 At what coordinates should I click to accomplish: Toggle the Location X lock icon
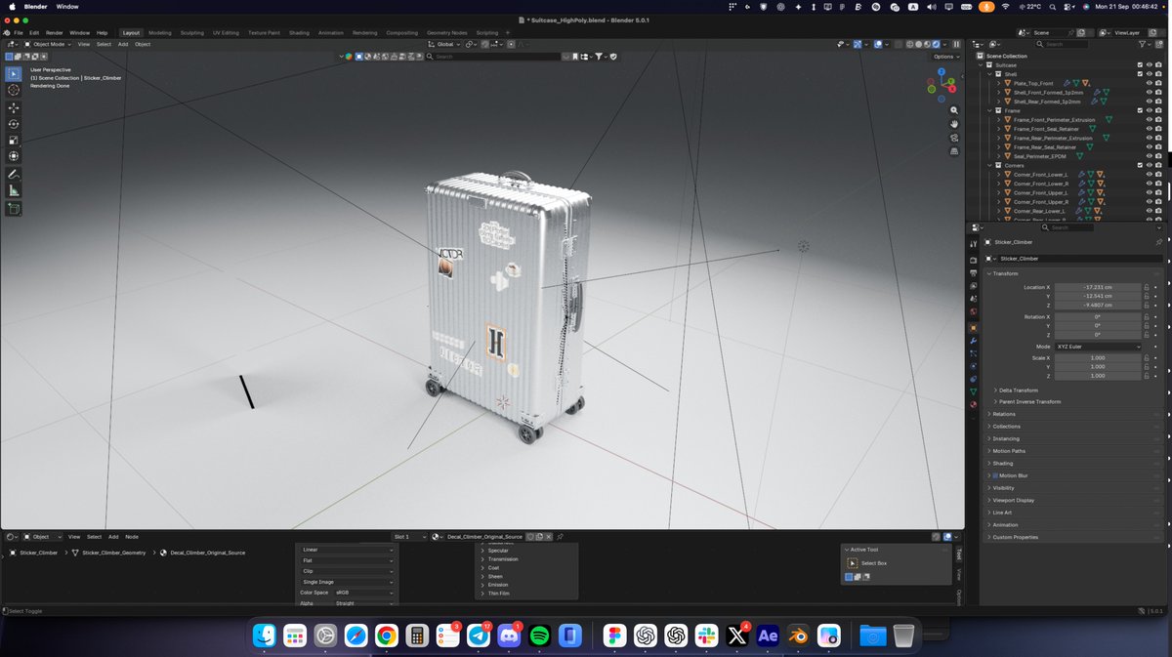pos(1148,287)
